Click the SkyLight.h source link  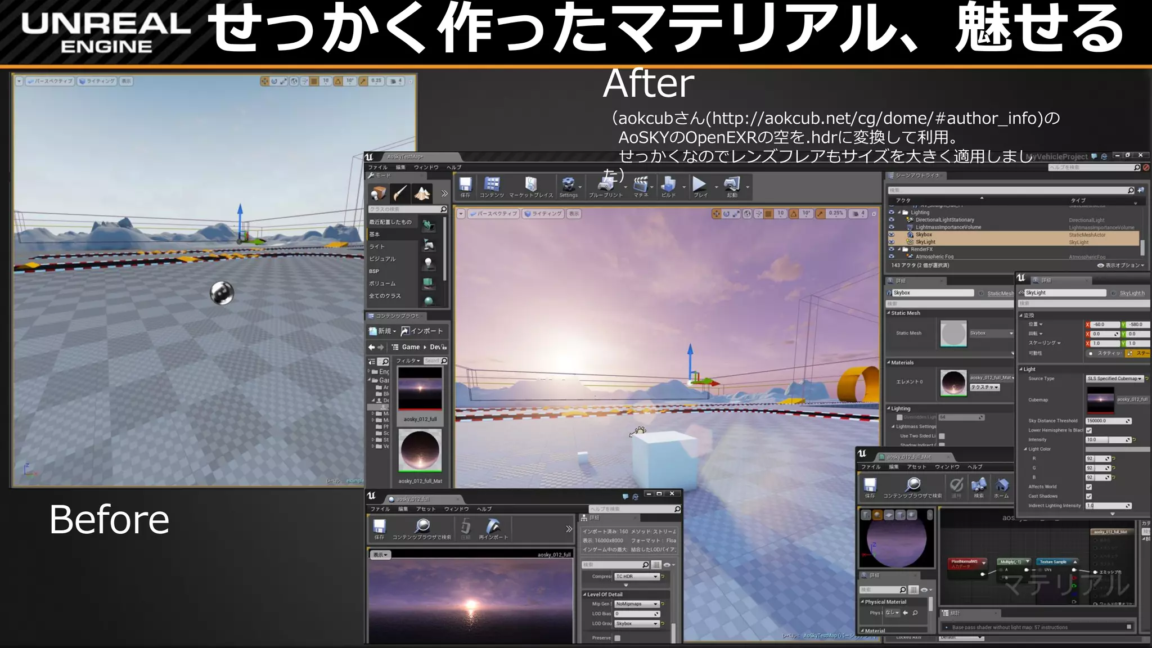click(1131, 293)
